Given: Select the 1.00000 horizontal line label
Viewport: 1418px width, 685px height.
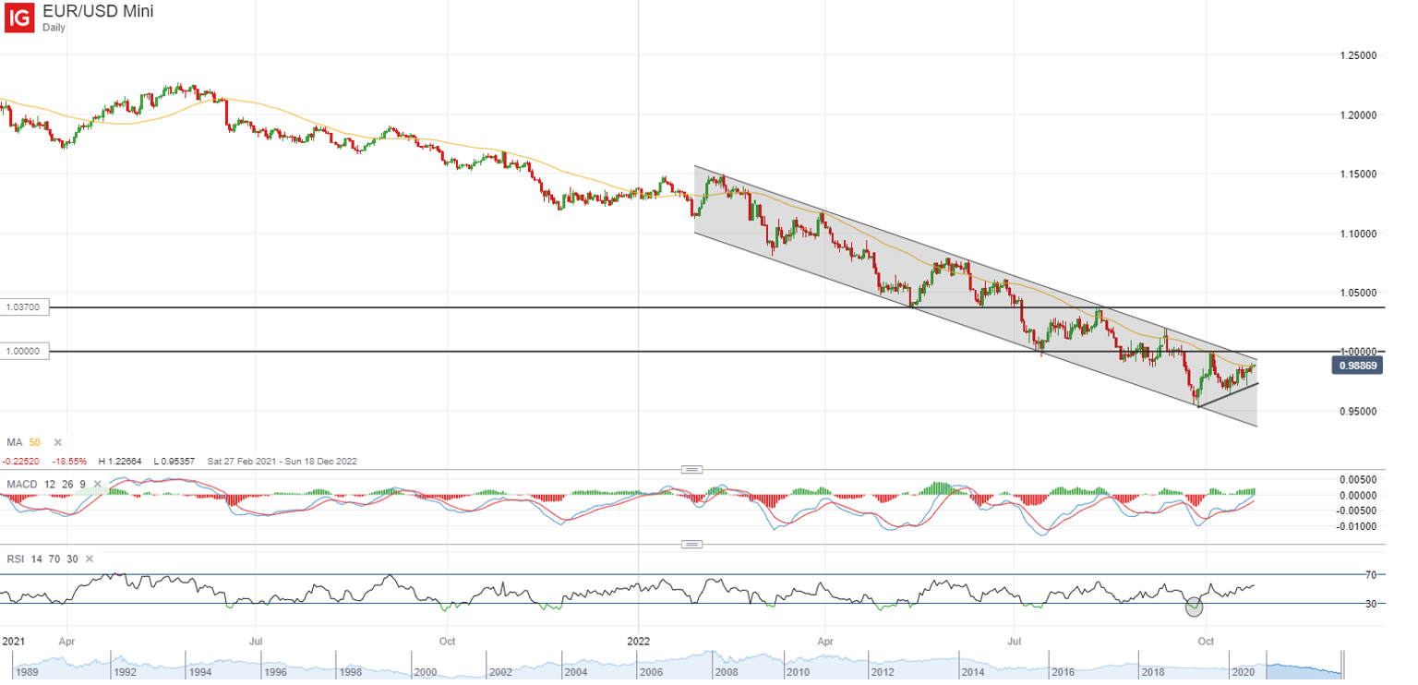Looking at the screenshot, I should [23, 351].
